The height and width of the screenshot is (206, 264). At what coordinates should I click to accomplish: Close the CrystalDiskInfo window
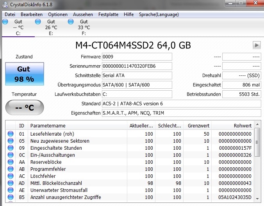[x=255, y=3]
